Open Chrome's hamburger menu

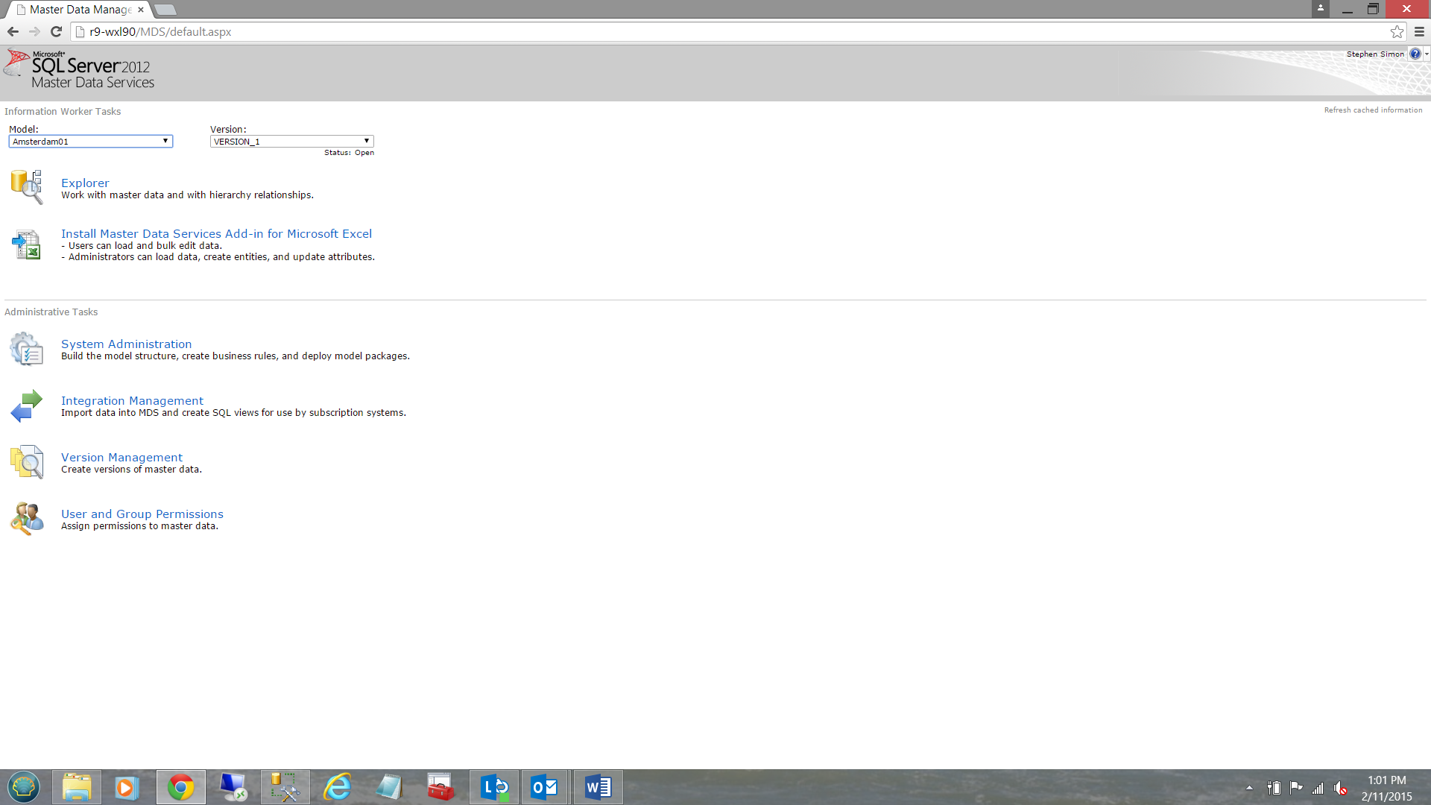click(1419, 32)
